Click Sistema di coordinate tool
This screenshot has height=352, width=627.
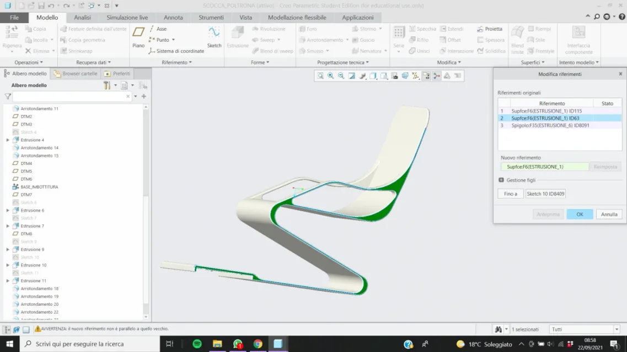[x=176, y=51]
